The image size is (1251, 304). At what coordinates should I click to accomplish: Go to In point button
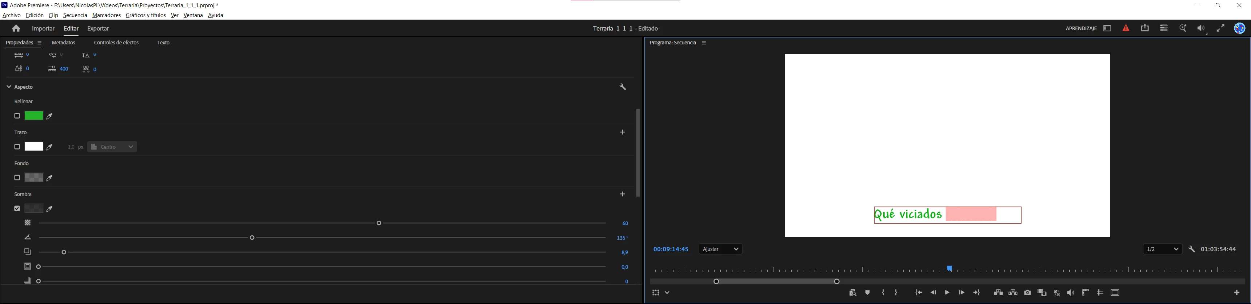coord(919,293)
